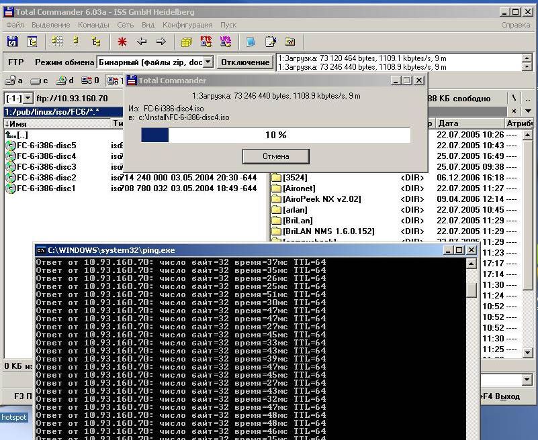Open the Файл menu
The image size is (538, 440).
coord(15,25)
